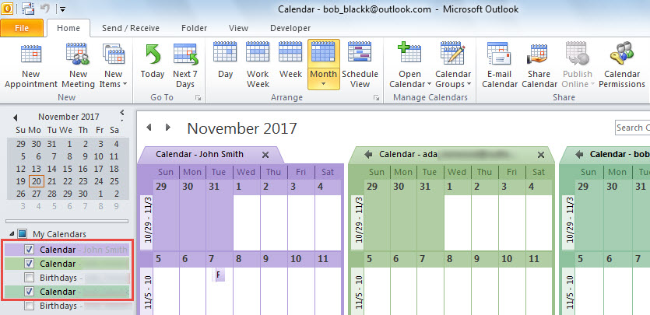
Task: Select the Month view button
Action: 323,65
